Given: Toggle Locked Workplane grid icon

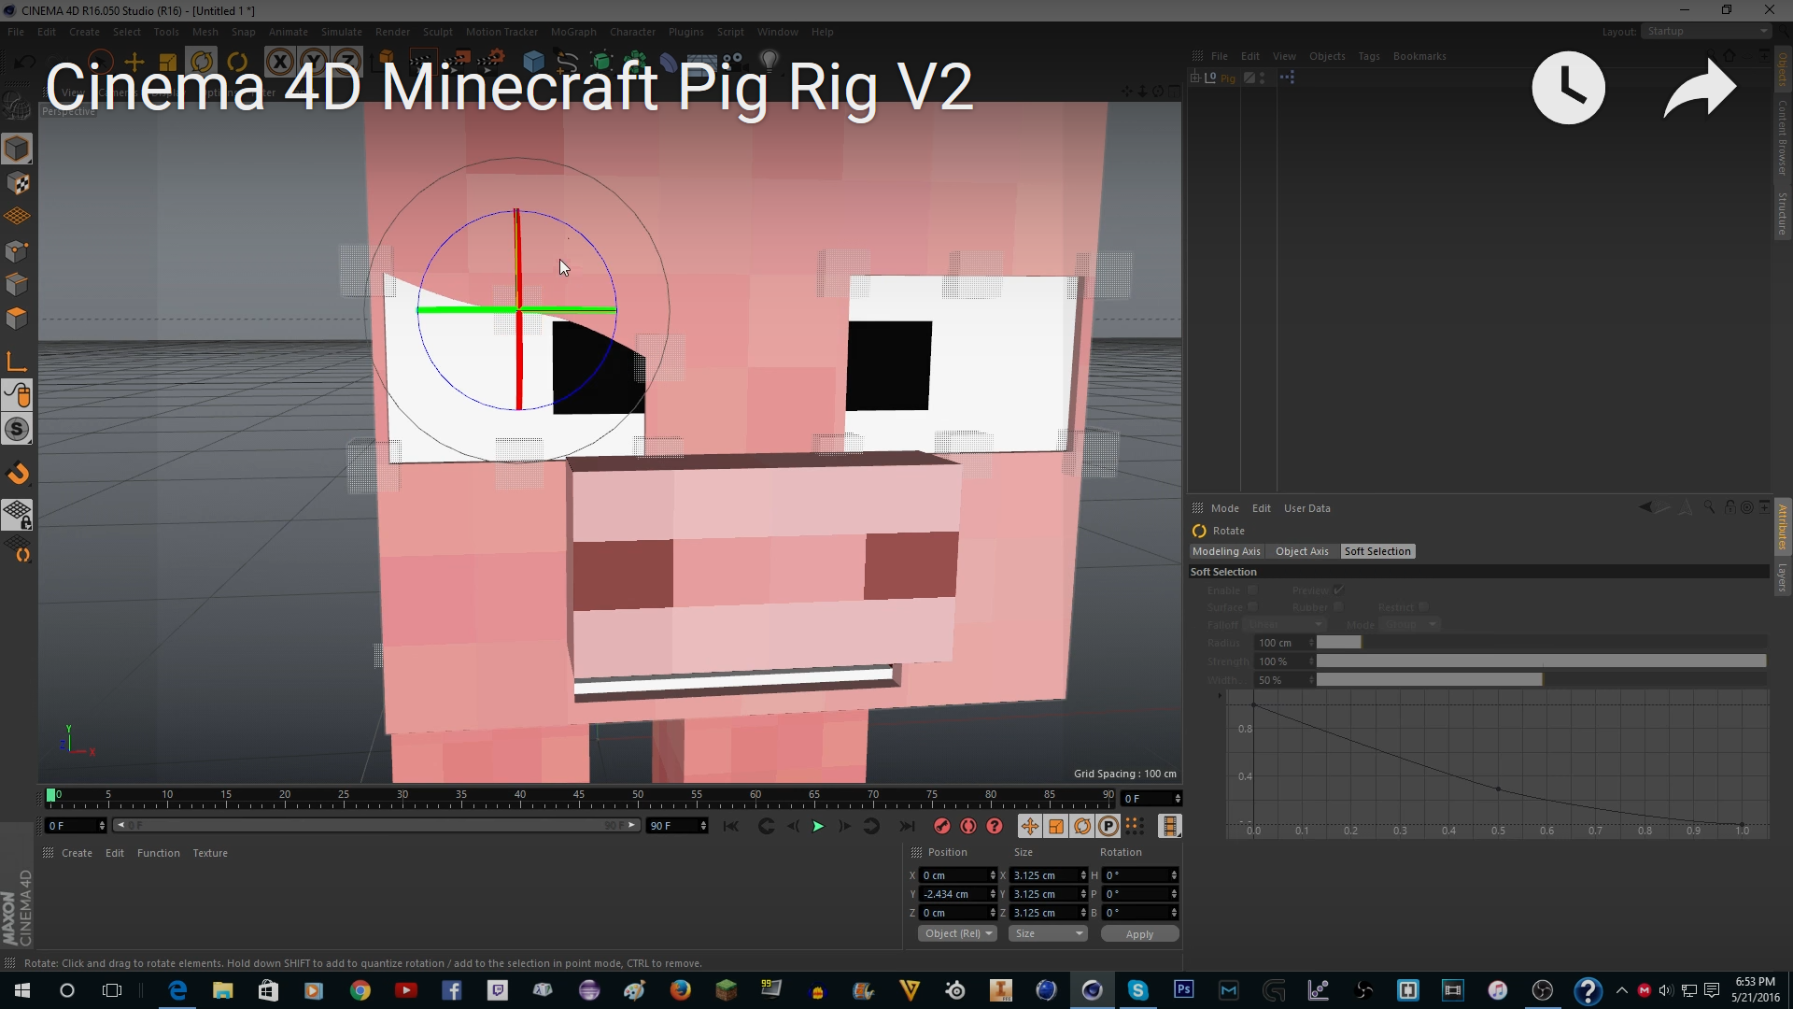Looking at the screenshot, I should click(17, 514).
